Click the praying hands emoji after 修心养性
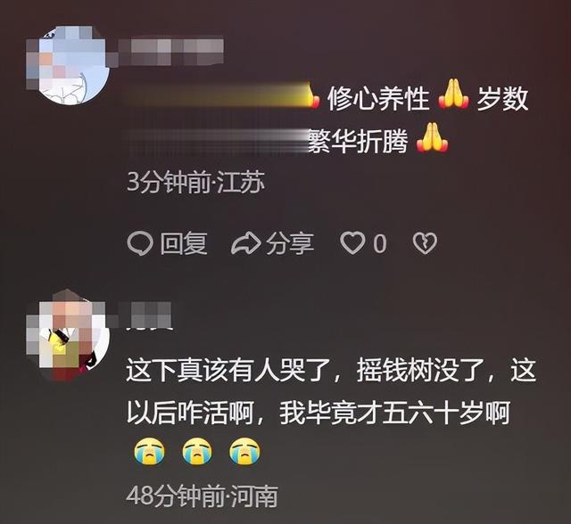This screenshot has height=524, width=571. [453, 94]
